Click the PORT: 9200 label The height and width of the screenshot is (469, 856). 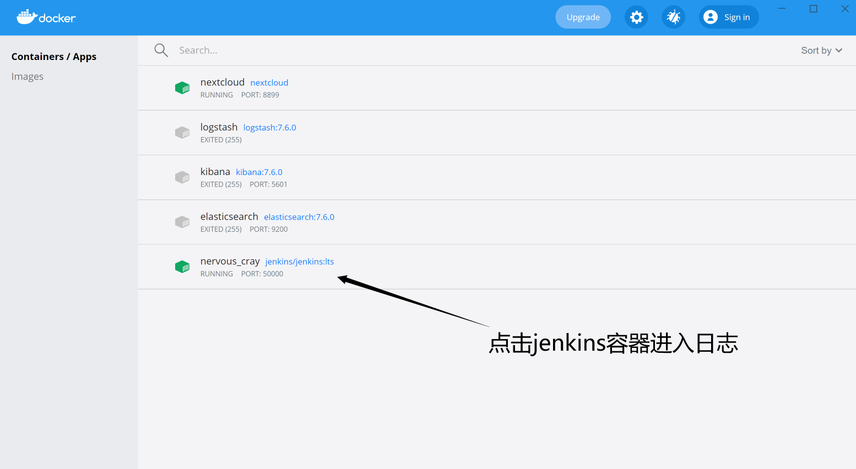[x=269, y=229]
